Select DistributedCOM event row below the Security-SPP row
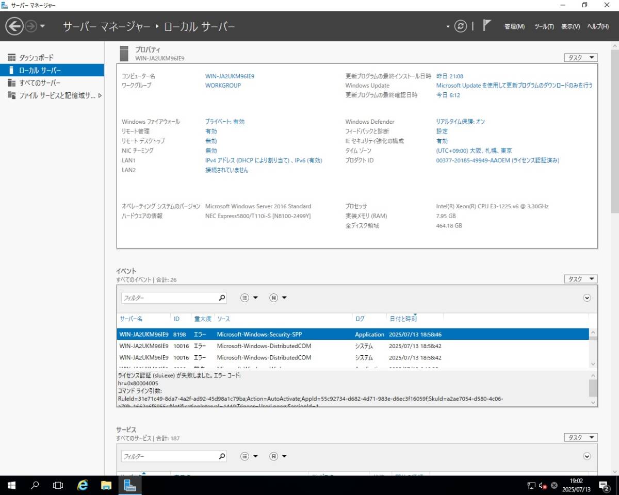619x495 pixels. pyautogui.click(x=353, y=345)
